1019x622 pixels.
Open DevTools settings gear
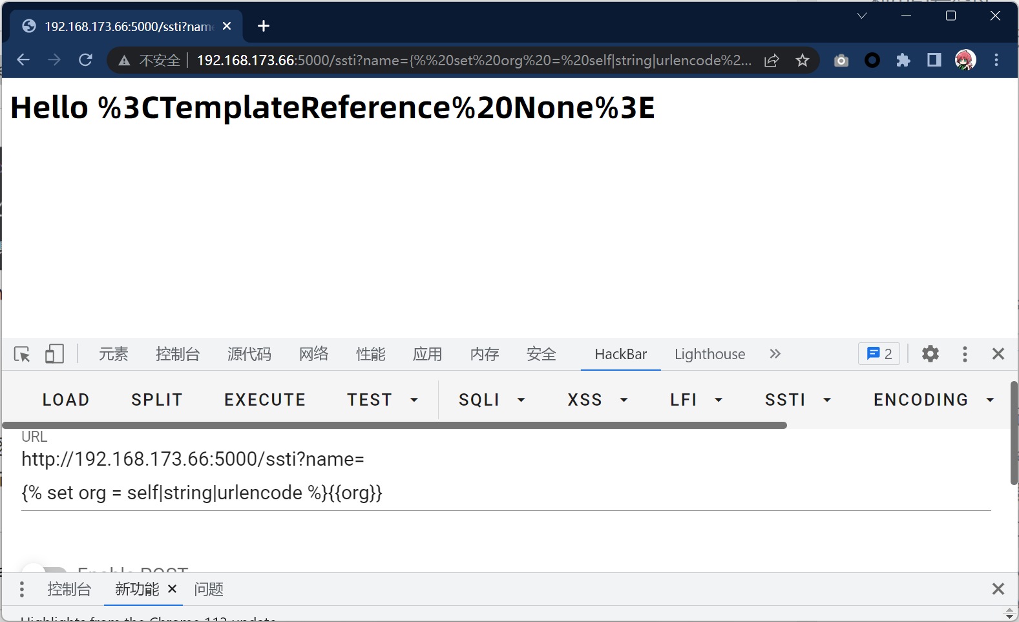pos(930,354)
